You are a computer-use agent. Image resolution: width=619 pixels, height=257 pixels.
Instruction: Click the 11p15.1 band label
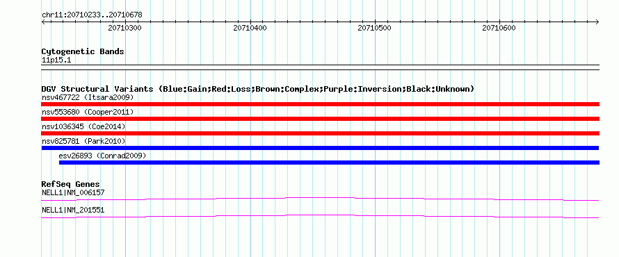pos(56,60)
